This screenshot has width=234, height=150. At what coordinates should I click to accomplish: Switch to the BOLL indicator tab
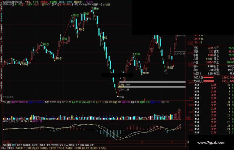coord(82,145)
